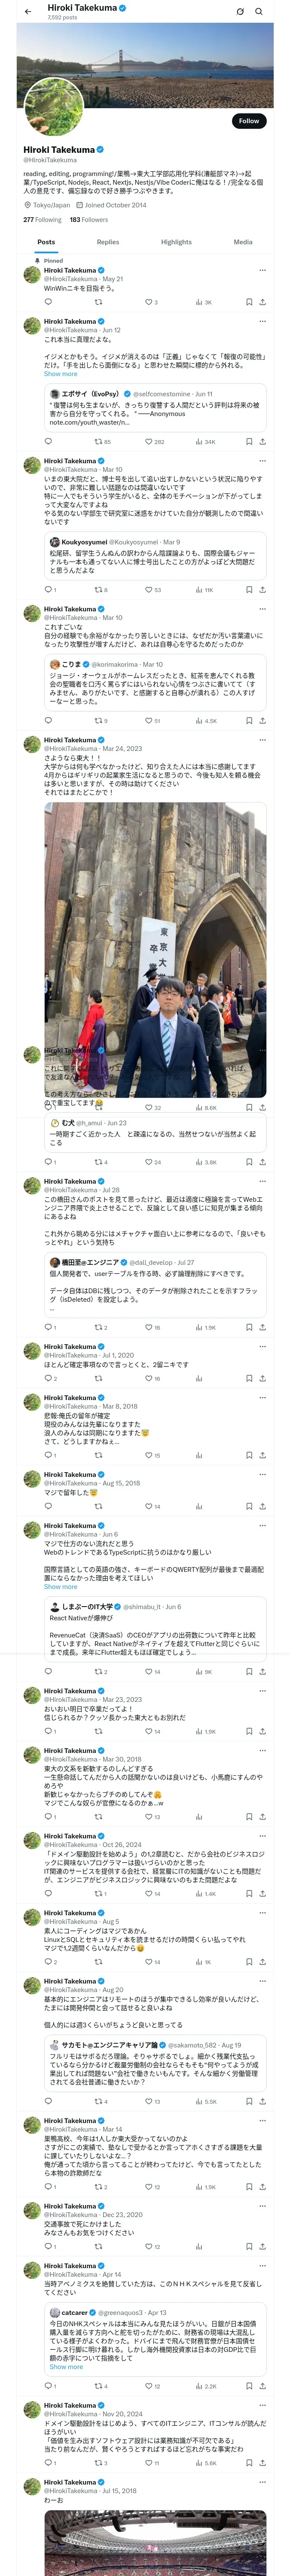
Task: Open the verified badge next to profile name
Action: pyautogui.click(x=101, y=149)
